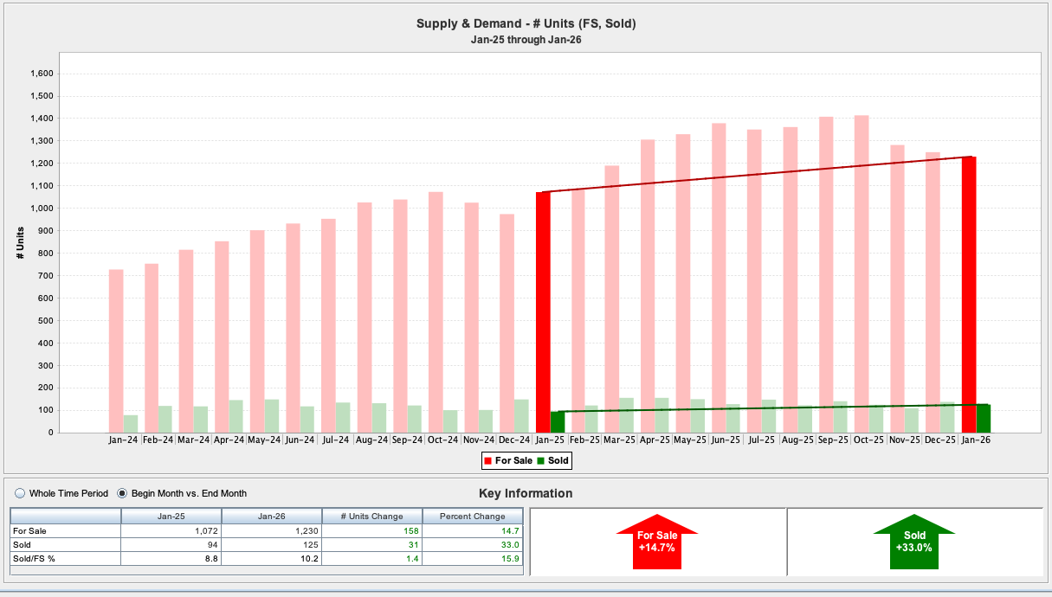Screen dimensions: 1052x597
Task: Click the highlighted Jan-25 red For Sale bar
Action: click(x=543, y=311)
